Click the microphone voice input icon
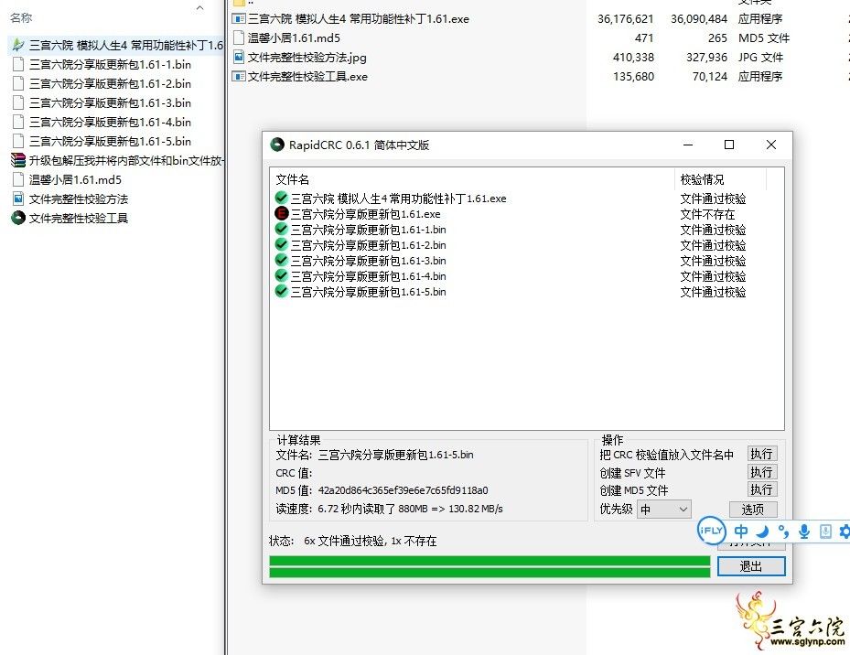The height and width of the screenshot is (655, 850). [x=804, y=532]
